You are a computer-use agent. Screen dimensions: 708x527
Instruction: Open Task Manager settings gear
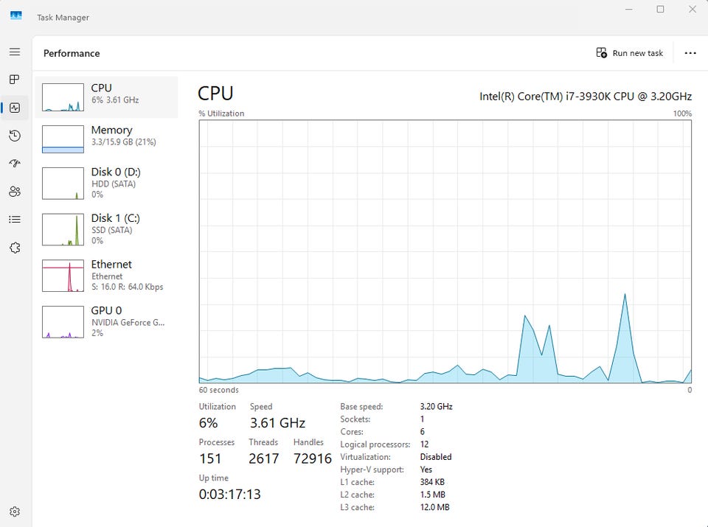(x=15, y=512)
